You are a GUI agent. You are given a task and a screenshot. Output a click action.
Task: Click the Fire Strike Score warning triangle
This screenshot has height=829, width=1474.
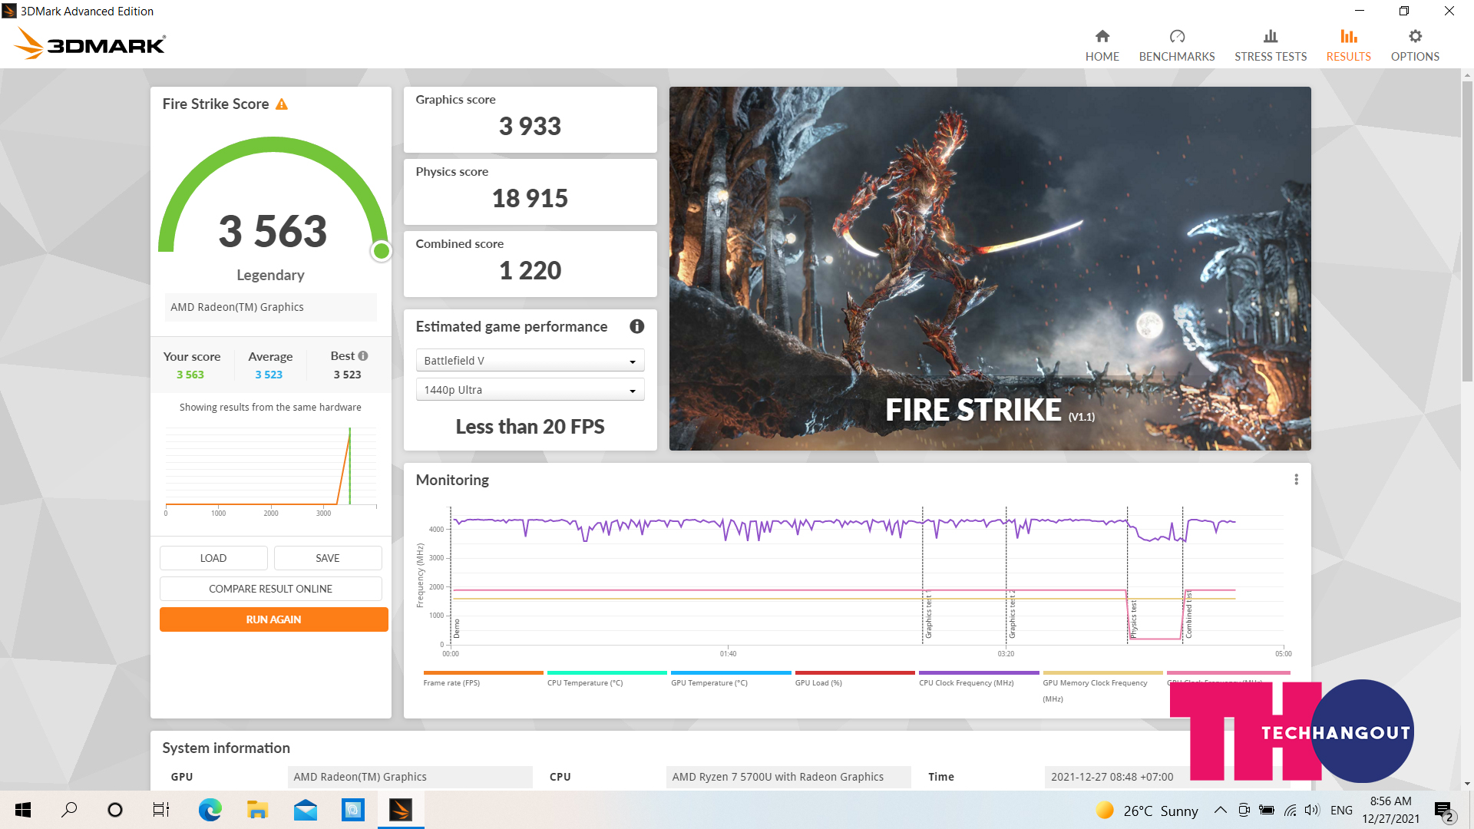282,104
